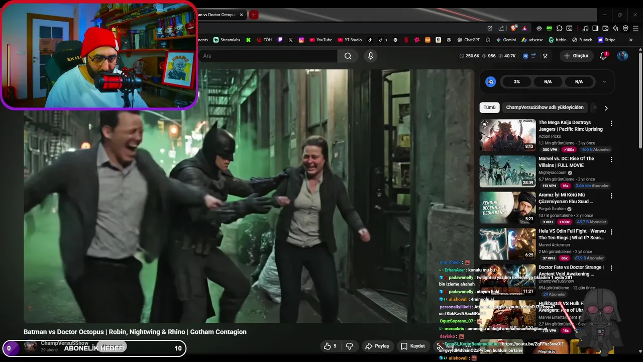Open the media control music note icon
643x362 pixels.
586,28
